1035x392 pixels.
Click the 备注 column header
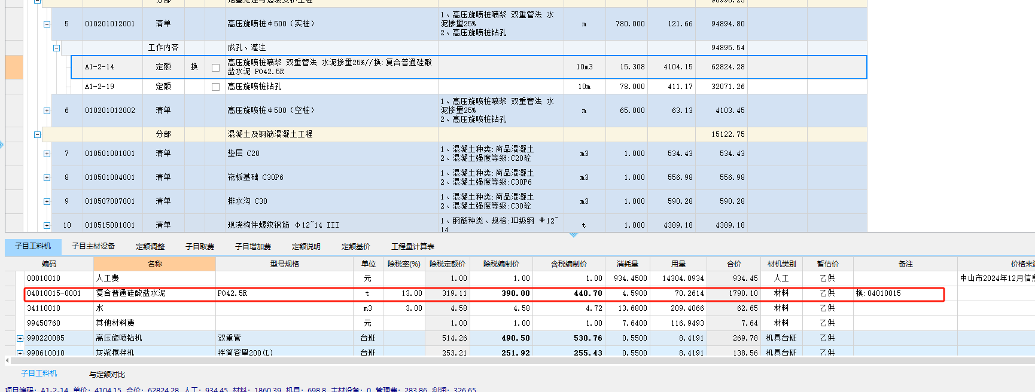coord(906,264)
